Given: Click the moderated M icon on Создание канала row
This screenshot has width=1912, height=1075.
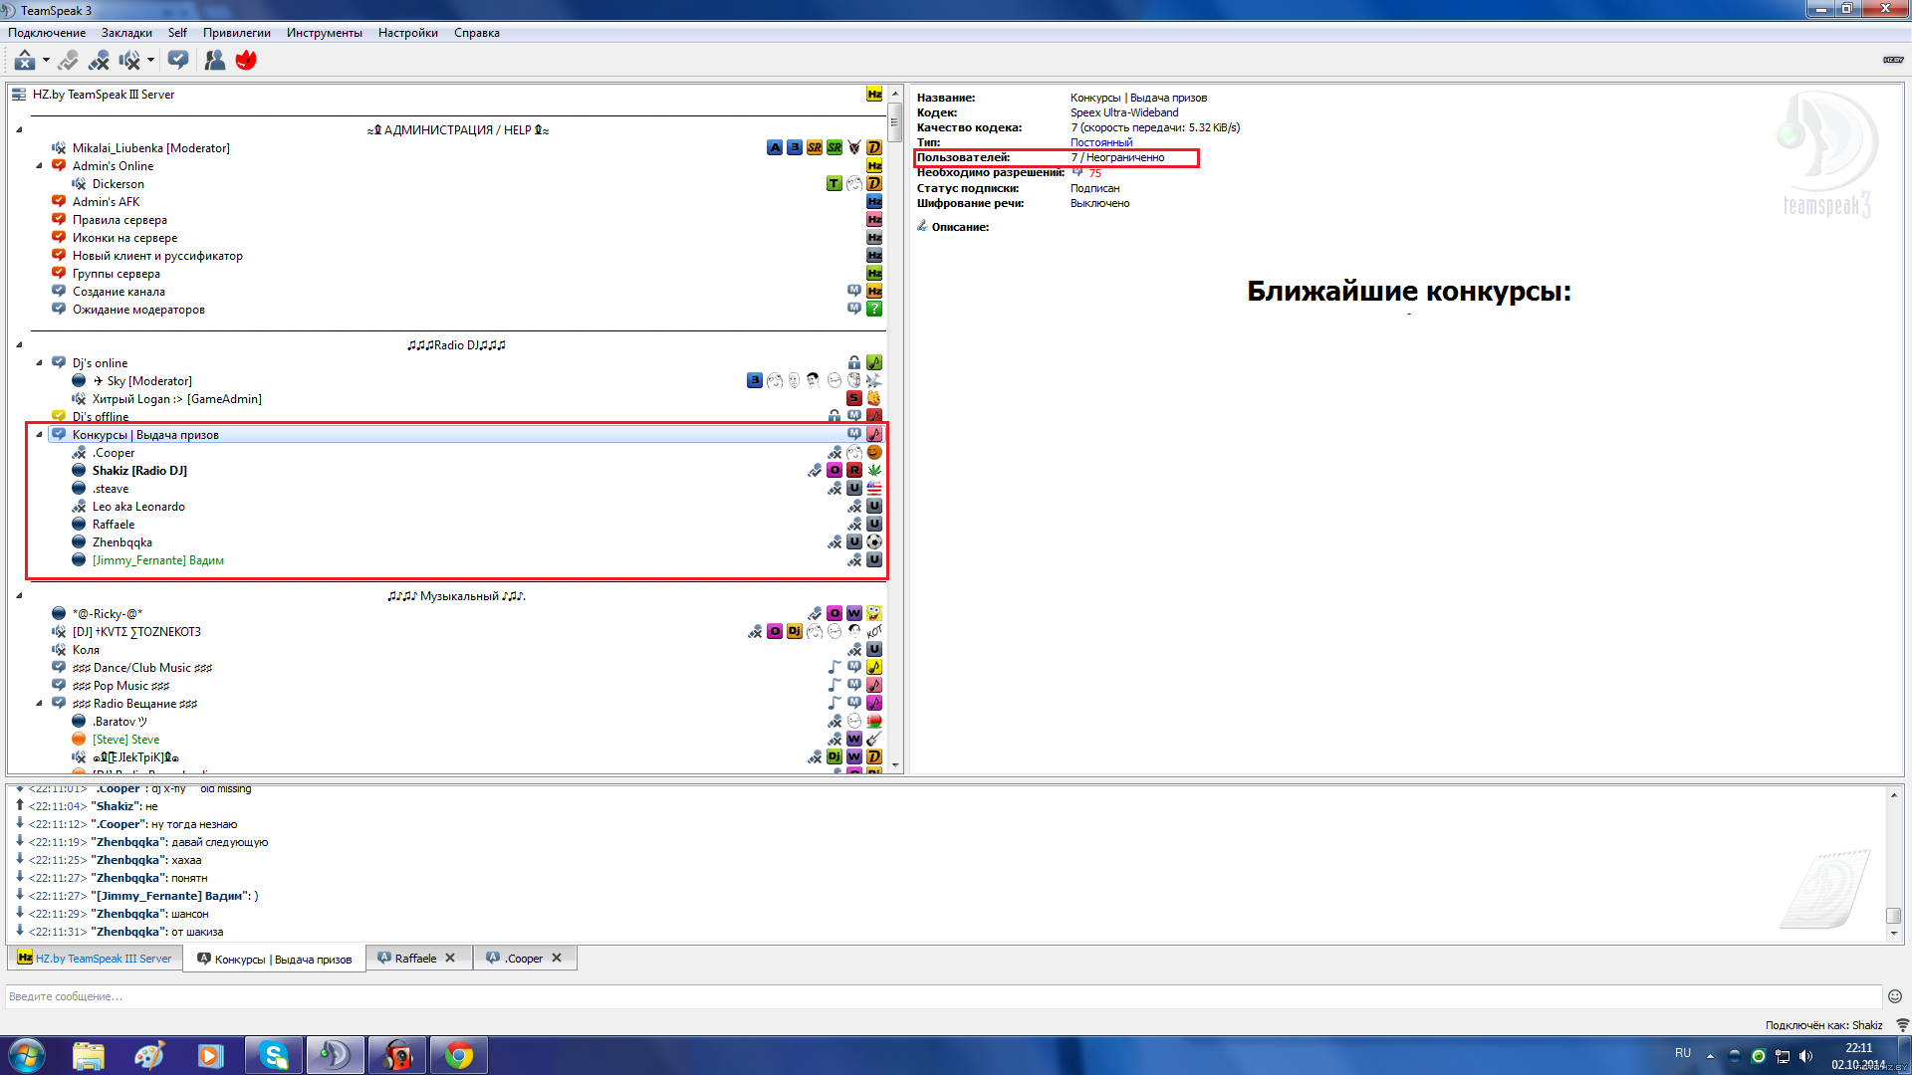Looking at the screenshot, I should coord(854,292).
